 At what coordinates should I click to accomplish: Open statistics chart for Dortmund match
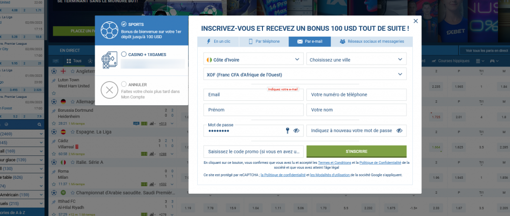click(152, 123)
